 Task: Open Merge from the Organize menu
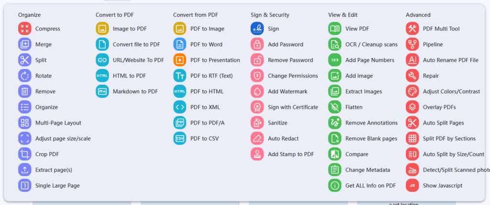pyautogui.click(x=43, y=45)
